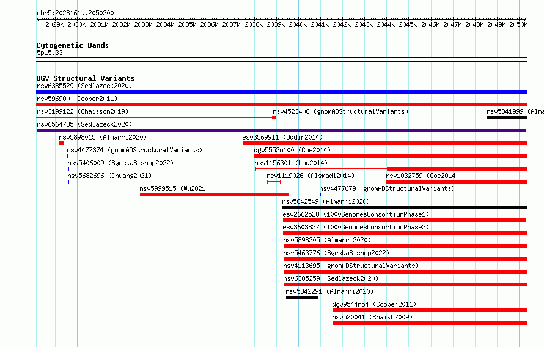
Task: Select the 5p15.33 band label
Action: pyautogui.click(x=50, y=53)
